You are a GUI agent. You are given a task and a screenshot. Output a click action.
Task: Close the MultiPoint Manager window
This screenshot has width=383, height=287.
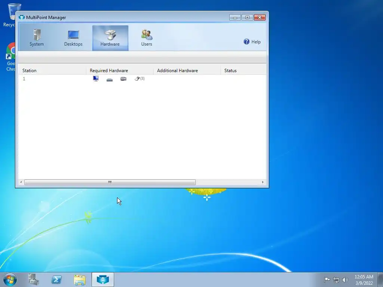(x=260, y=17)
